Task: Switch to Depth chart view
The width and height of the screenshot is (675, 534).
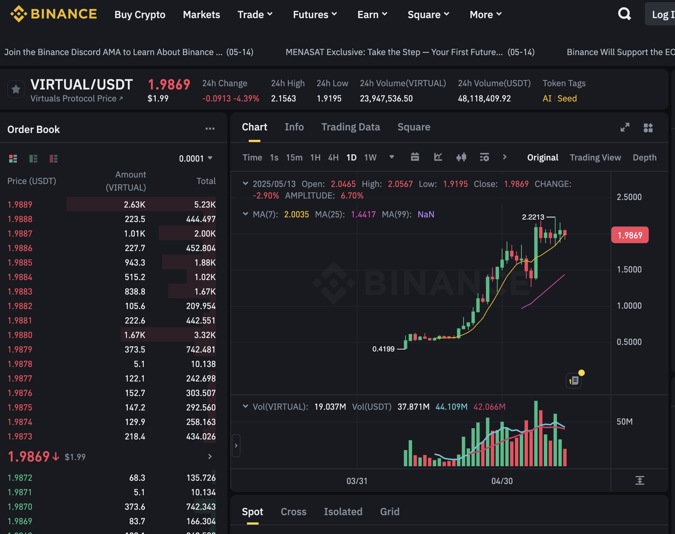Action: (645, 157)
